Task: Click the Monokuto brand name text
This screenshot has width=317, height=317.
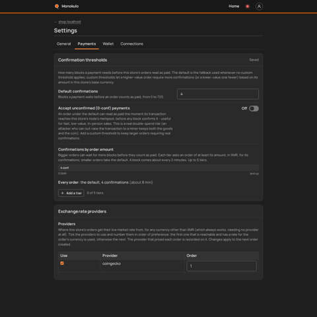Action: (70, 6)
